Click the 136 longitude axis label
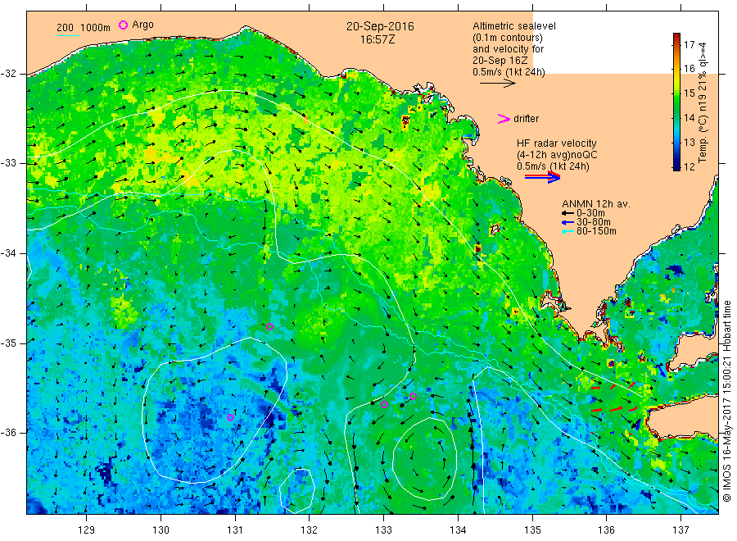 (x=606, y=530)
